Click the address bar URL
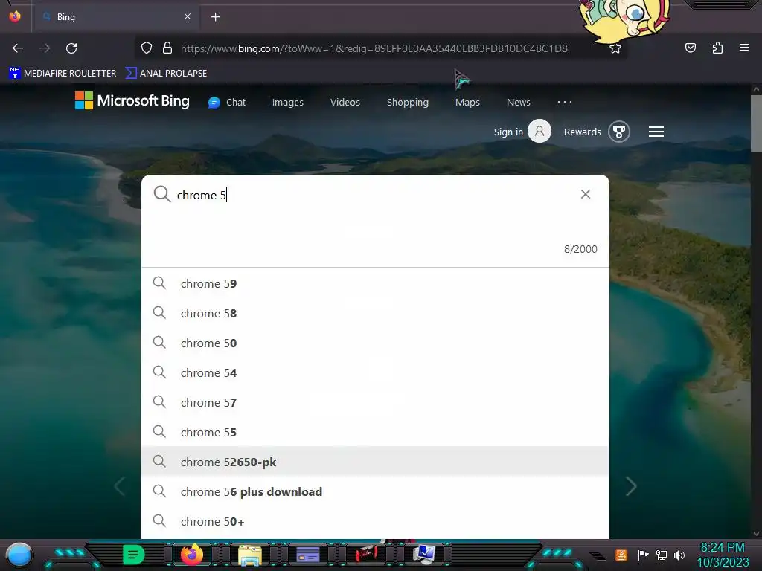 click(x=374, y=48)
